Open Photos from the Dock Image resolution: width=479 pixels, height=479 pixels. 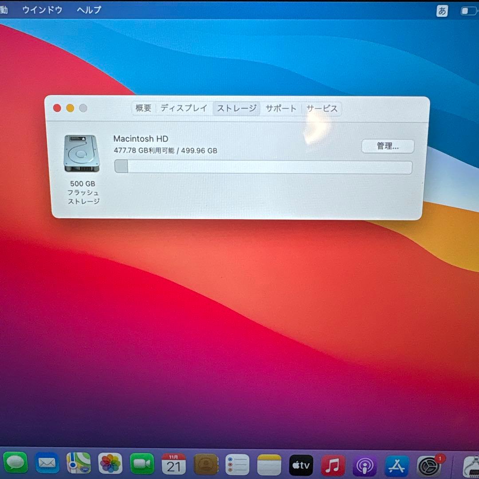pyautogui.click(x=111, y=467)
